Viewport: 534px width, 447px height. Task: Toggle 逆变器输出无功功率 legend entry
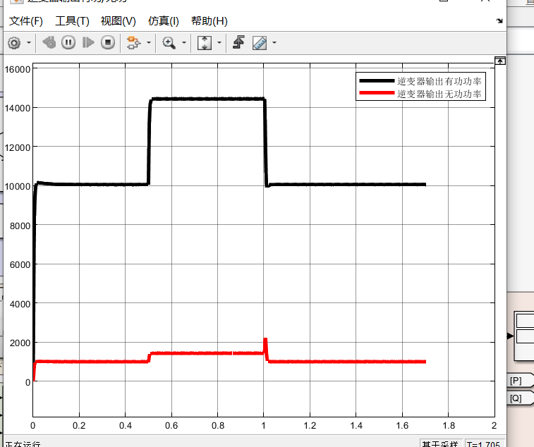439,94
